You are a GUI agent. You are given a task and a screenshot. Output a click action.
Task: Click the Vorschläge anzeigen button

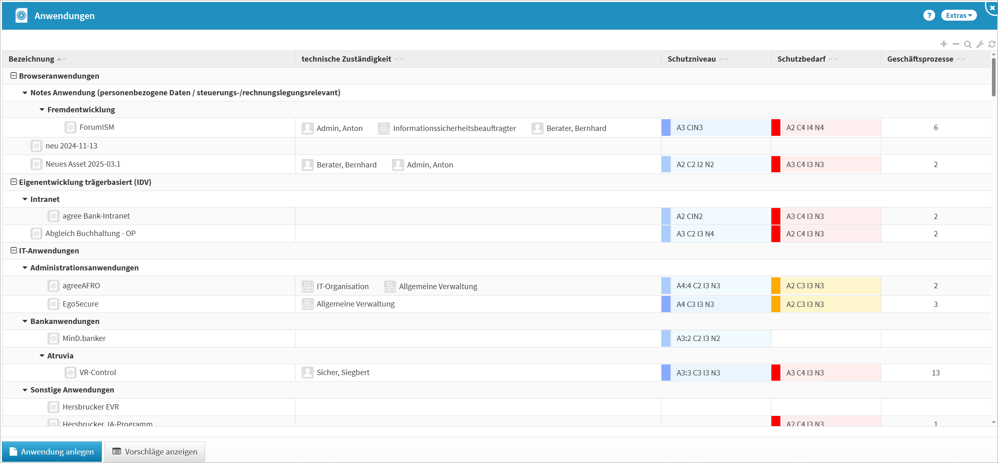(155, 452)
